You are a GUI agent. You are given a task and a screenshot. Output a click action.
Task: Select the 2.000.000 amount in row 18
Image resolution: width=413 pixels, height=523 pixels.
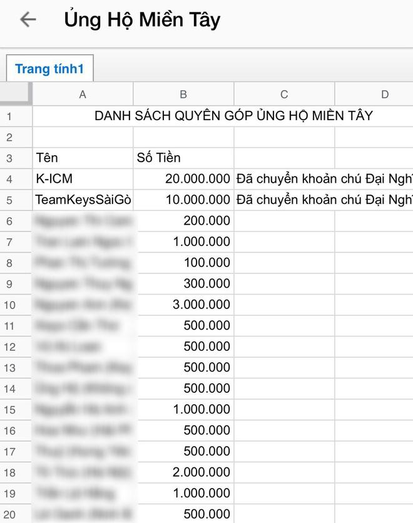pos(183,472)
